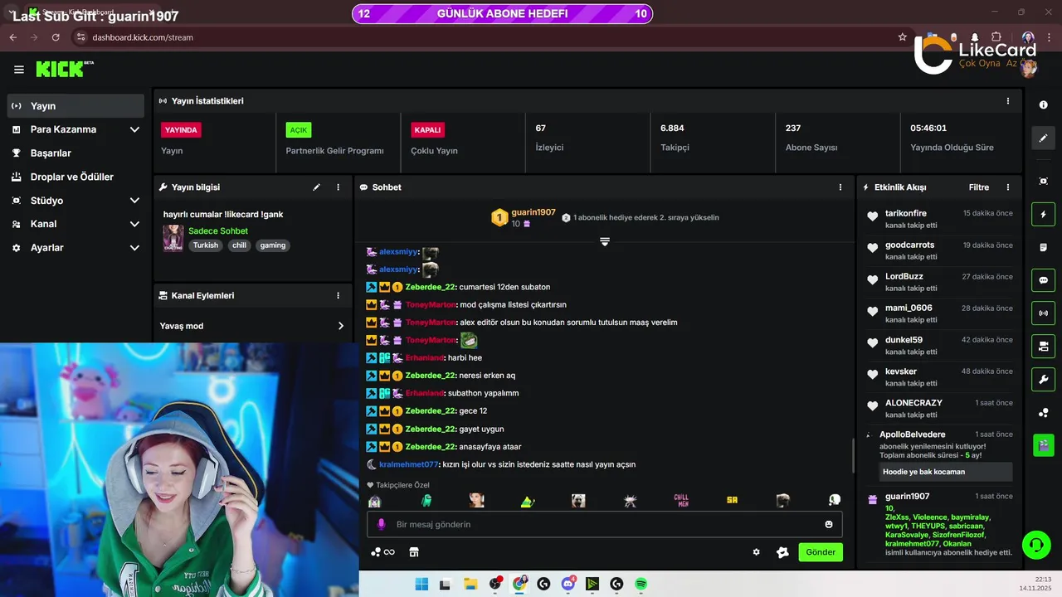This screenshot has width=1062, height=597.
Task: Toggle the stream-info widget icon above the wrench
Action: click(x=1043, y=346)
